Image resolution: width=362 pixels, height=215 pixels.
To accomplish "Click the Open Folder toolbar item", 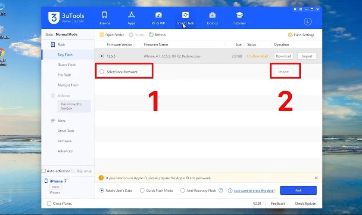I will 112,35.
